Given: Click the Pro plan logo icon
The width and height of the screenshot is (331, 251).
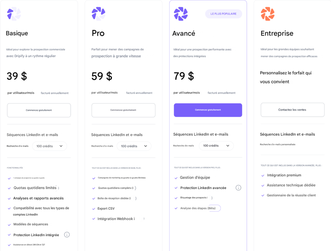Looking at the screenshot, I should tap(98, 14).
